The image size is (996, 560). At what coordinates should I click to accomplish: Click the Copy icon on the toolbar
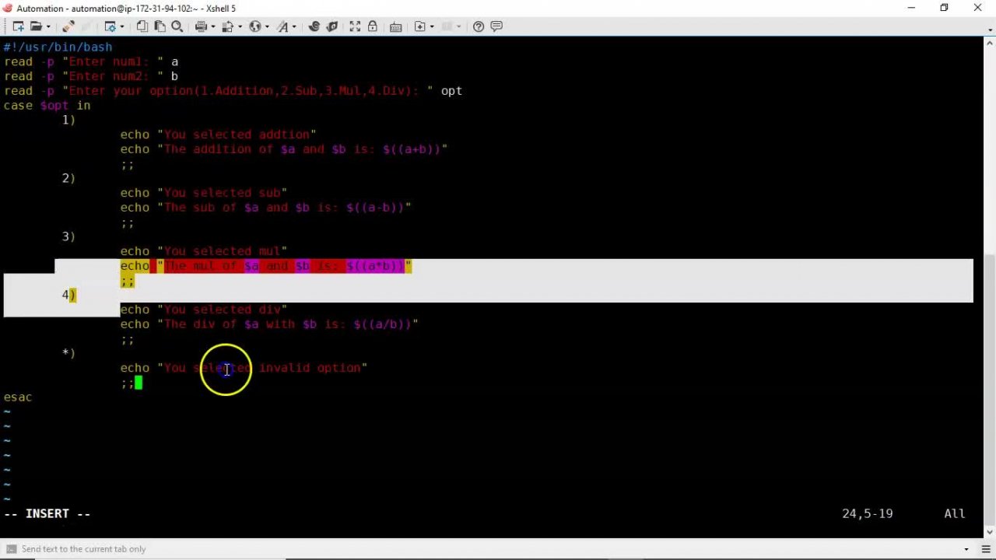(141, 26)
